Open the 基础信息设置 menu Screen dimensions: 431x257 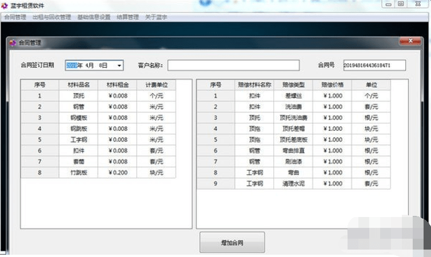click(x=94, y=17)
